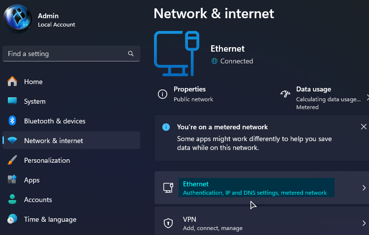Expand Ethernet settings using right chevron
Viewport: 369px width, 235px height.
(x=364, y=188)
